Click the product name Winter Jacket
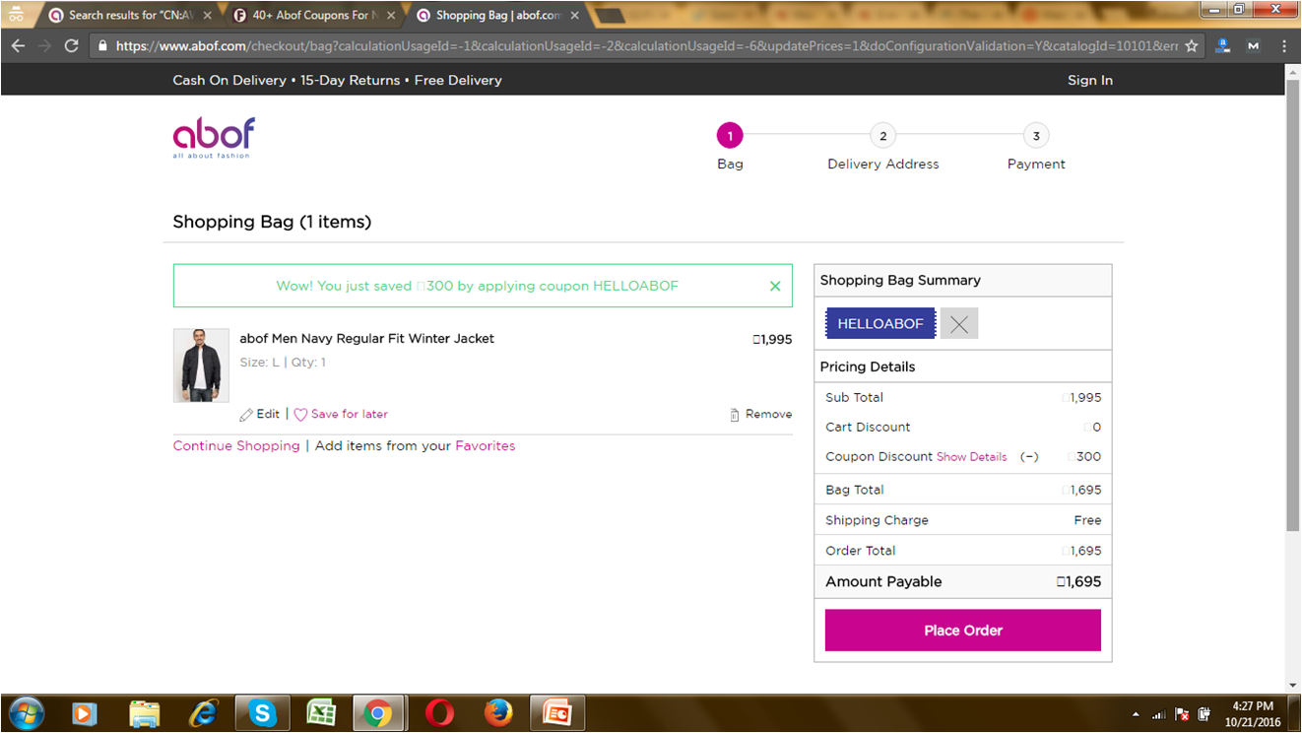This screenshot has height=733, width=1302. click(366, 339)
